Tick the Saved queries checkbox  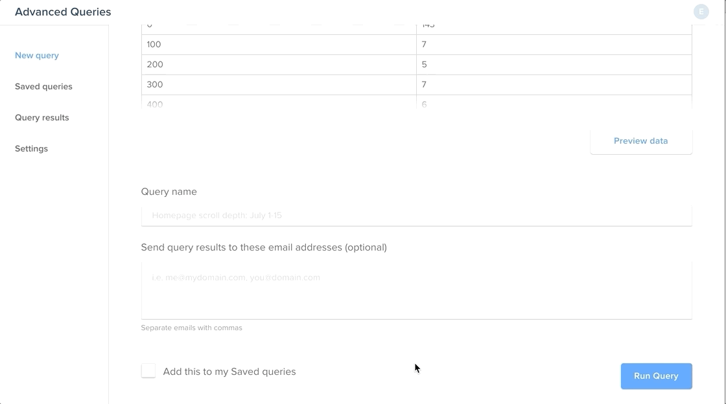[x=148, y=371]
